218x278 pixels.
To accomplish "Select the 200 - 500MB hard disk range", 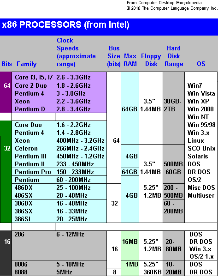I will pos(173,192).
